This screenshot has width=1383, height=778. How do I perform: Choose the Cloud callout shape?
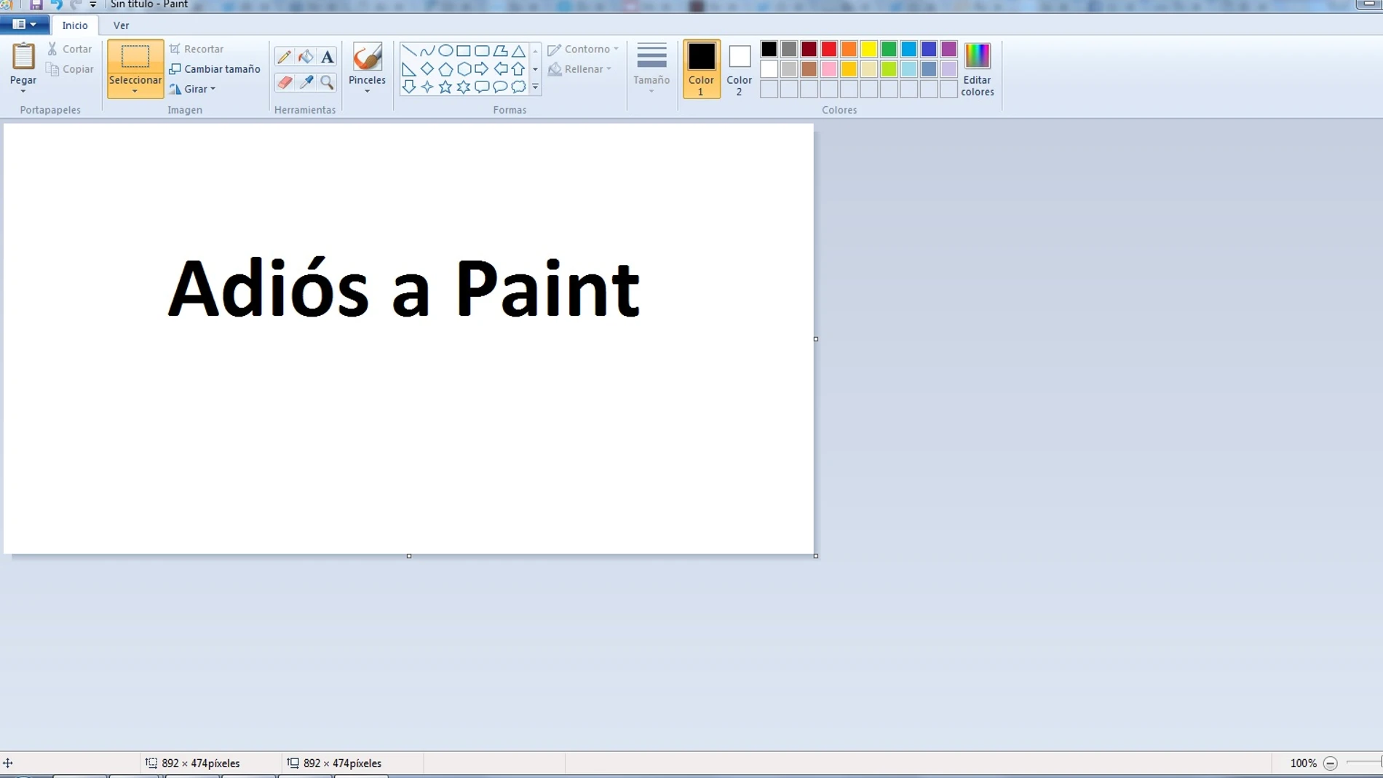tap(518, 87)
